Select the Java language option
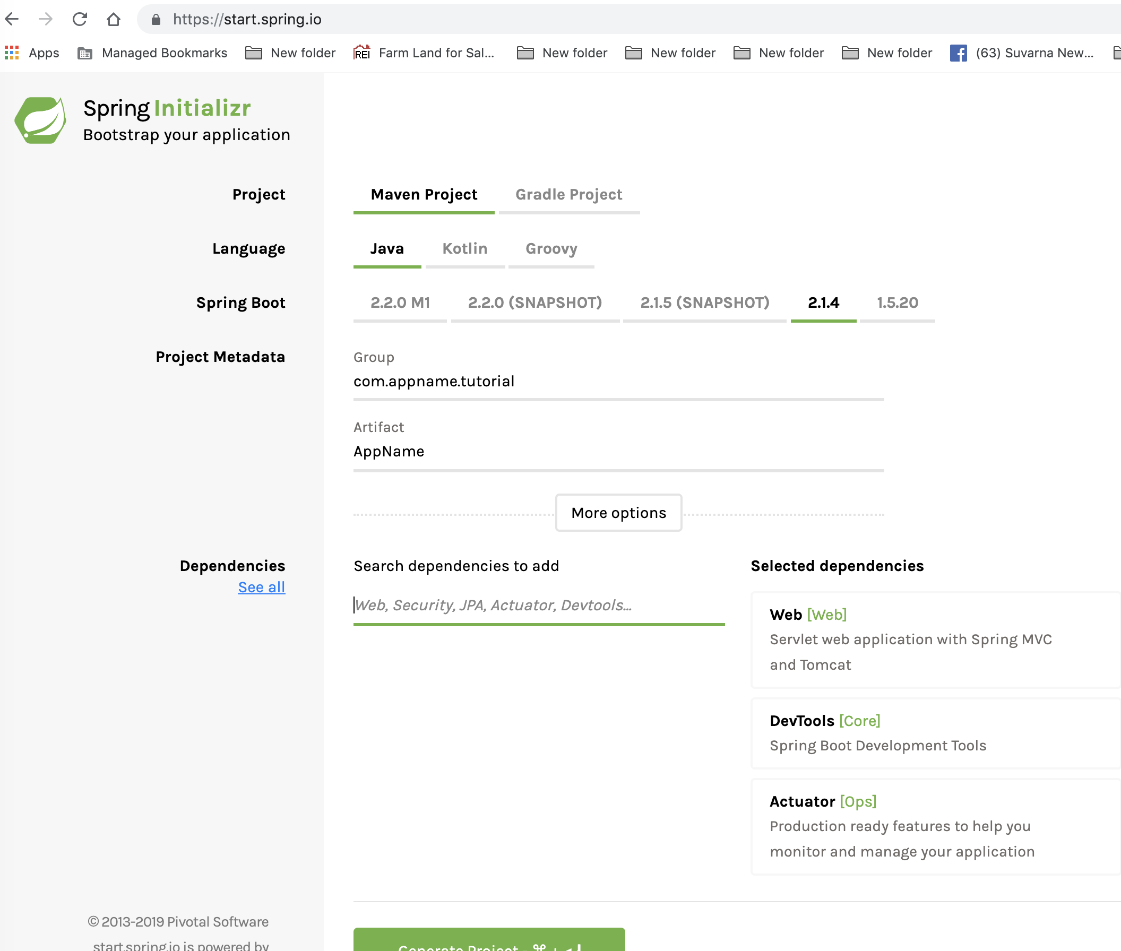 tap(387, 249)
